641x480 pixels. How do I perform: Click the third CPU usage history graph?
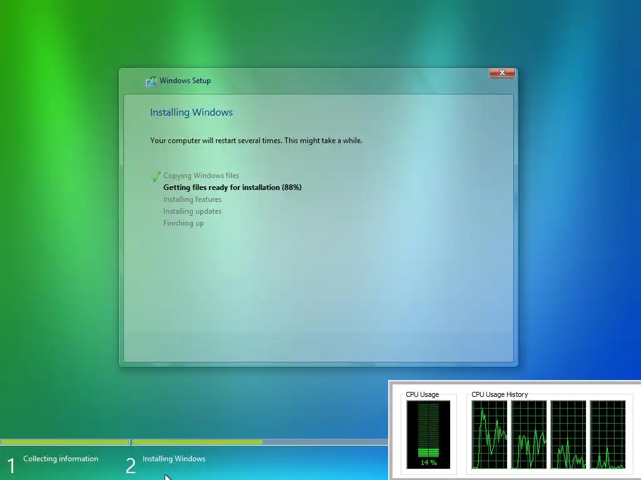(568, 435)
